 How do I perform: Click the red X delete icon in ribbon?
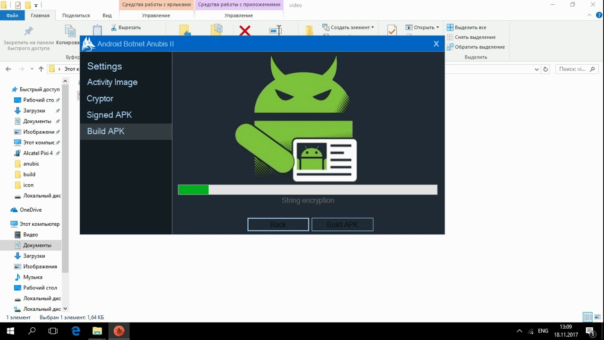(x=244, y=31)
